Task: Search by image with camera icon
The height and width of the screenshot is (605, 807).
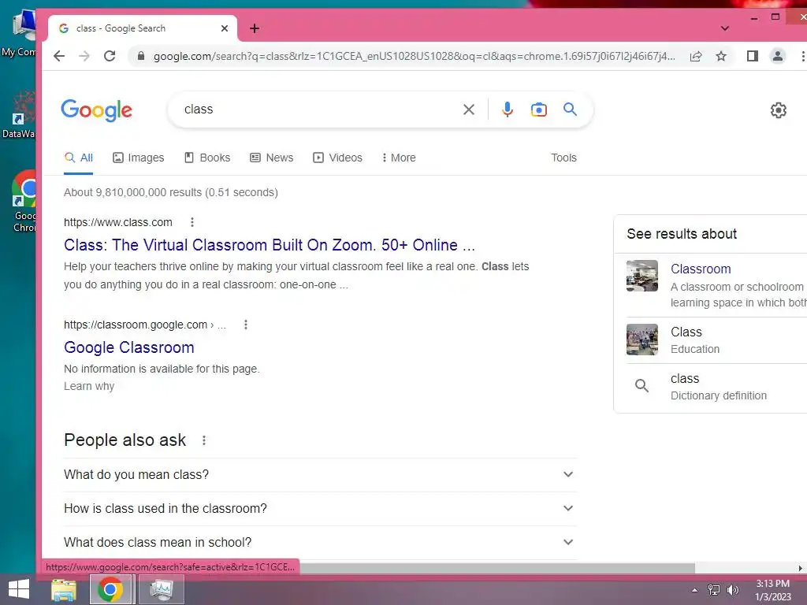Action: pyautogui.click(x=539, y=109)
